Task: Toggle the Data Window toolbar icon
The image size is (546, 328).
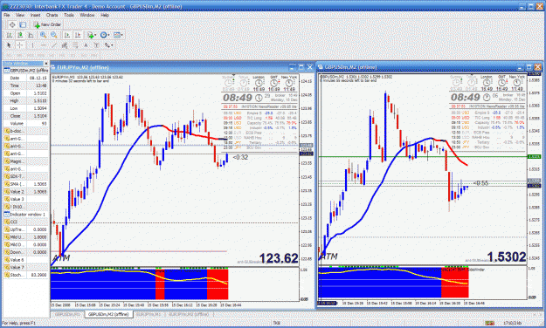Action: 23,24
